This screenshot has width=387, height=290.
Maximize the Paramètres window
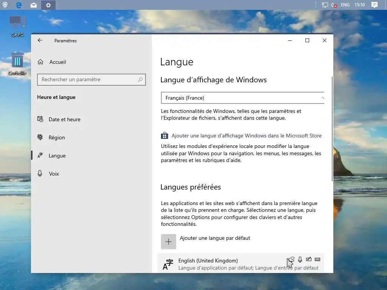click(307, 40)
